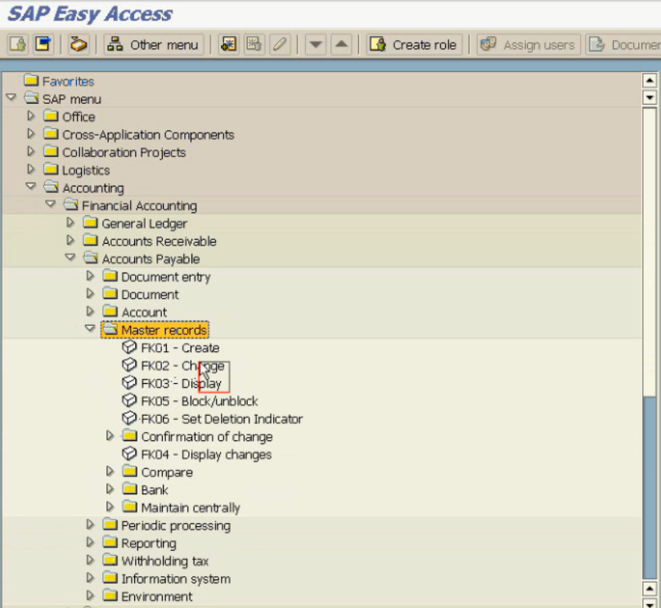Screen dimensions: 661x608
Task: Click the SAP menu toolbar icon
Action: (x=43, y=44)
